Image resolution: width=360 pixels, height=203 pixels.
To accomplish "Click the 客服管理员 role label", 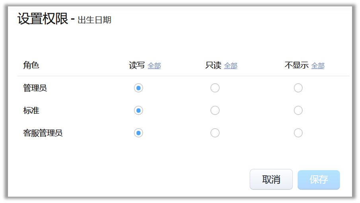I will pos(43,133).
